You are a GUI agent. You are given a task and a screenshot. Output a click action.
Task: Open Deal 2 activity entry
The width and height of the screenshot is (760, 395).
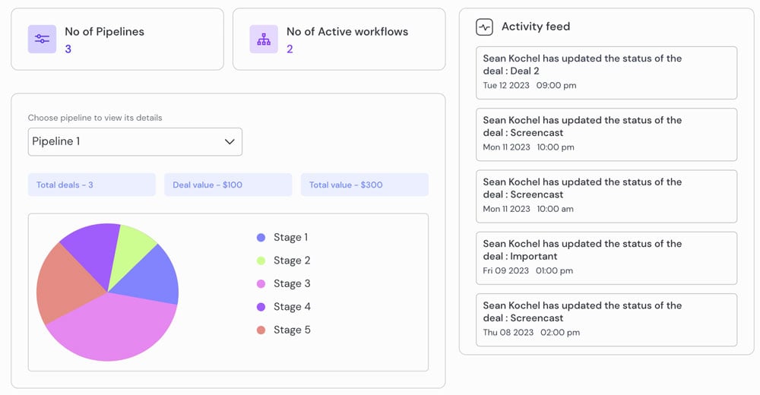coord(606,73)
